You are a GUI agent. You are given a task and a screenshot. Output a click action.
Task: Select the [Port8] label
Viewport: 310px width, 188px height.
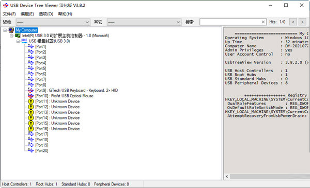(x=41, y=85)
